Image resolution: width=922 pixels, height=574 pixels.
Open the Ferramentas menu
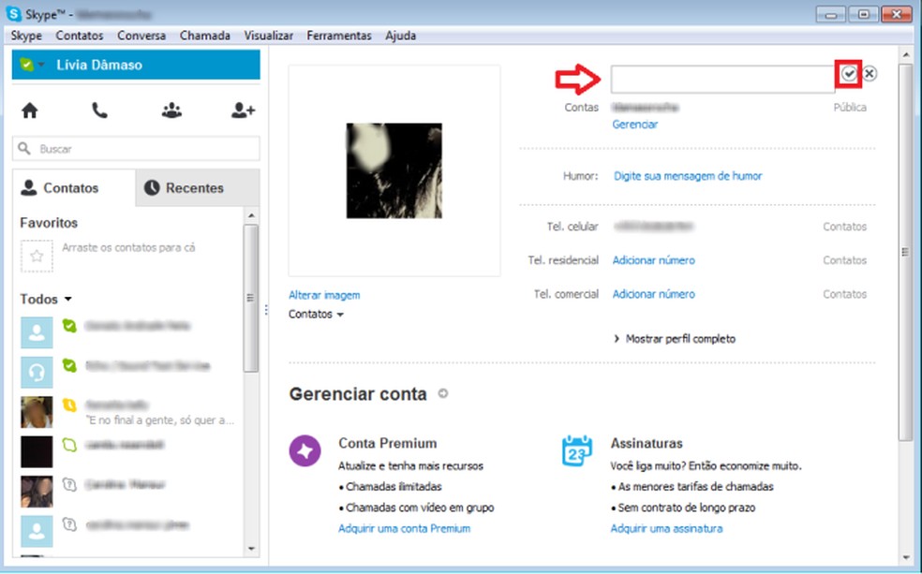click(338, 36)
